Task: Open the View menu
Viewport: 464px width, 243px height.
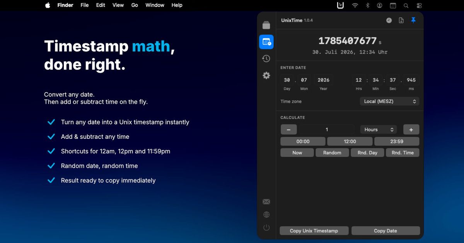Action: click(x=118, y=5)
